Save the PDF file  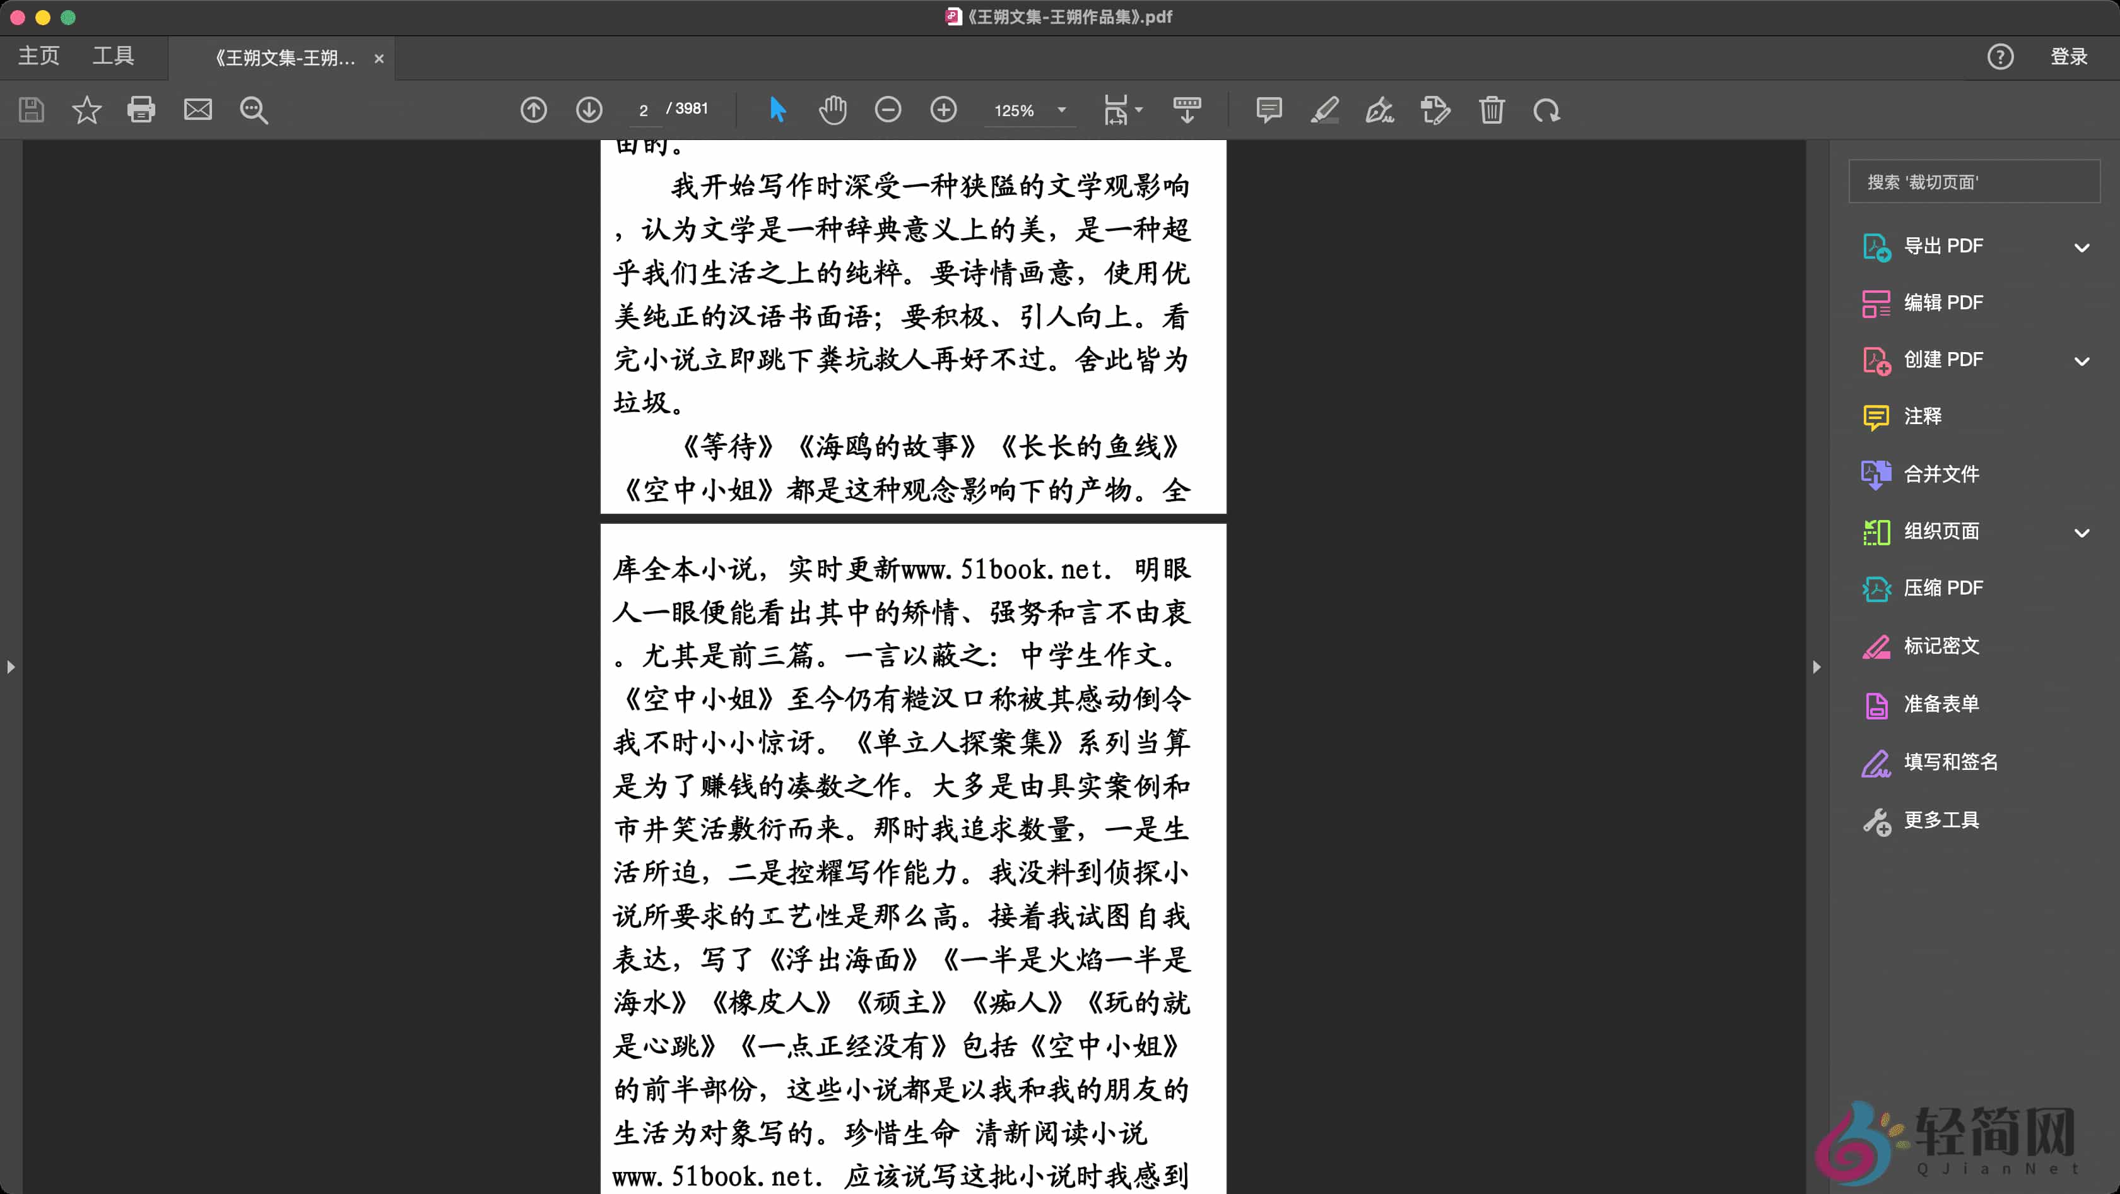(32, 109)
